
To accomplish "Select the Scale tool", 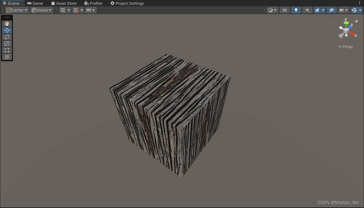I will (7, 44).
